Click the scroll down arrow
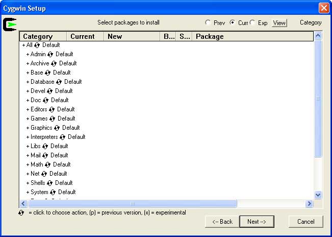This screenshot has width=332, height=237. [x=318, y=195]
